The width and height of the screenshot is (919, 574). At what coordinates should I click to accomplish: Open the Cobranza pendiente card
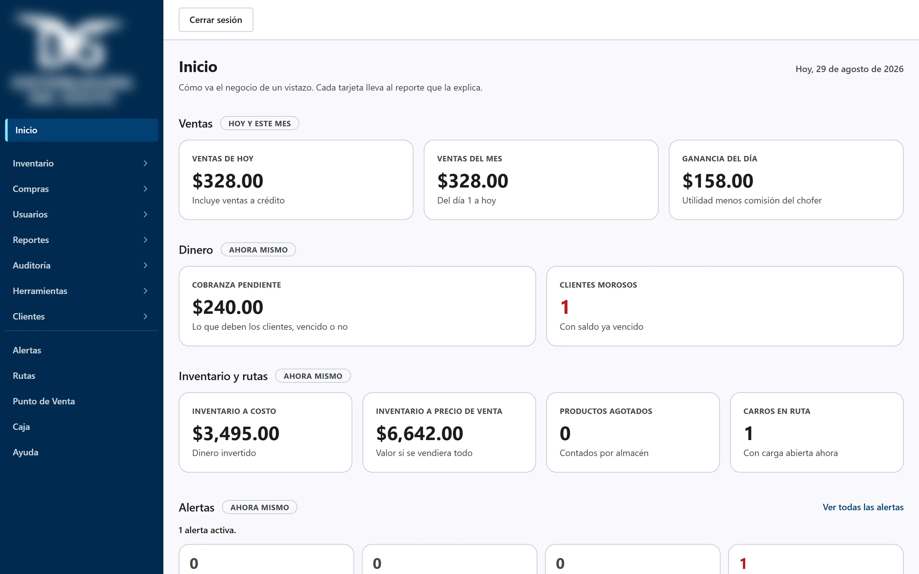(357, 306)
